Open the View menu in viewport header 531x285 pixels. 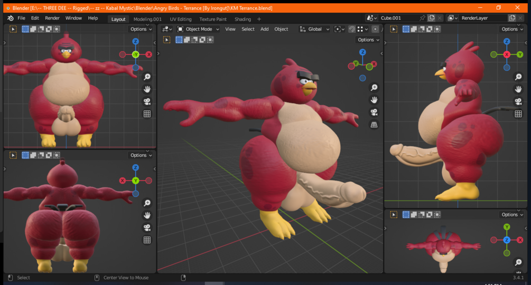tap(230, 29)
